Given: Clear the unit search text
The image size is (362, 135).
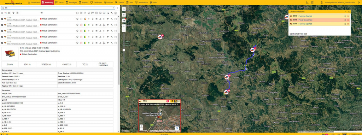Looking at the screenshot, I should pos(113,8).
